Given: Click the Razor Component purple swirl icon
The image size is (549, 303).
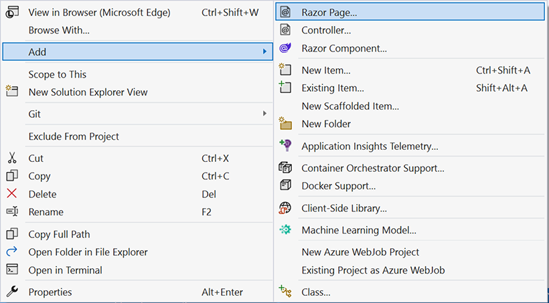Looking at the screenshot, I should point(285,48).
